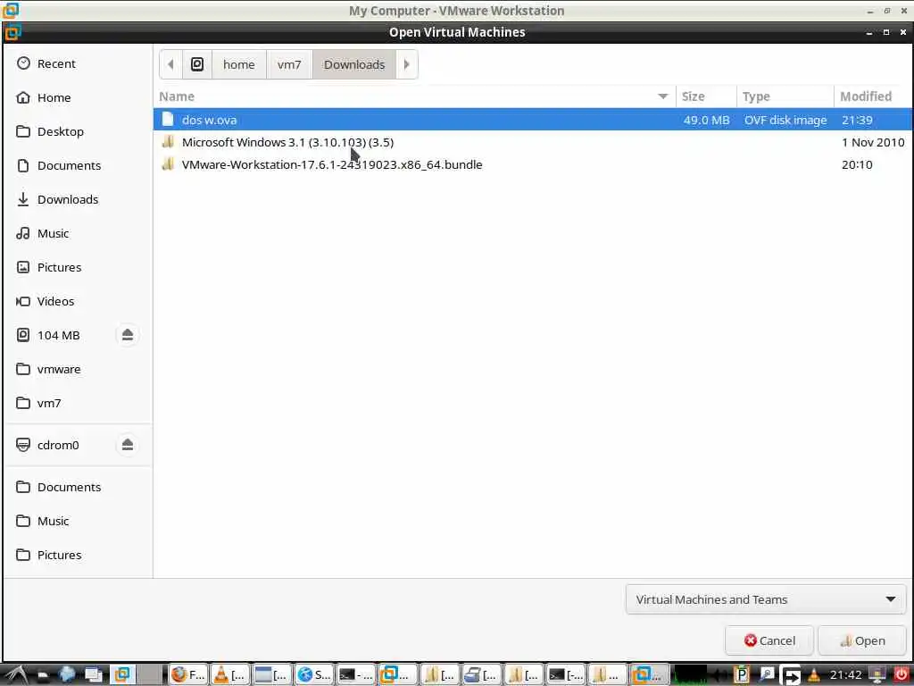
Task: Open Virtual Machines and Teams filter dropdown
Action: (x=765, y=599)
